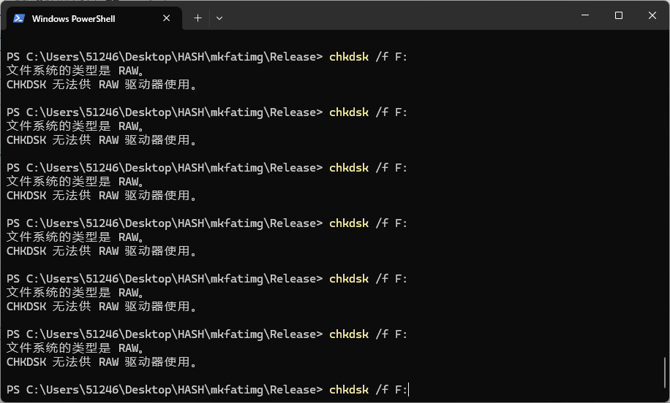Image resolution: width=670 pixels, height=403 pixels.
Task: Click the topmost chkdsk /f F: command
Action: tap(369, 57)
